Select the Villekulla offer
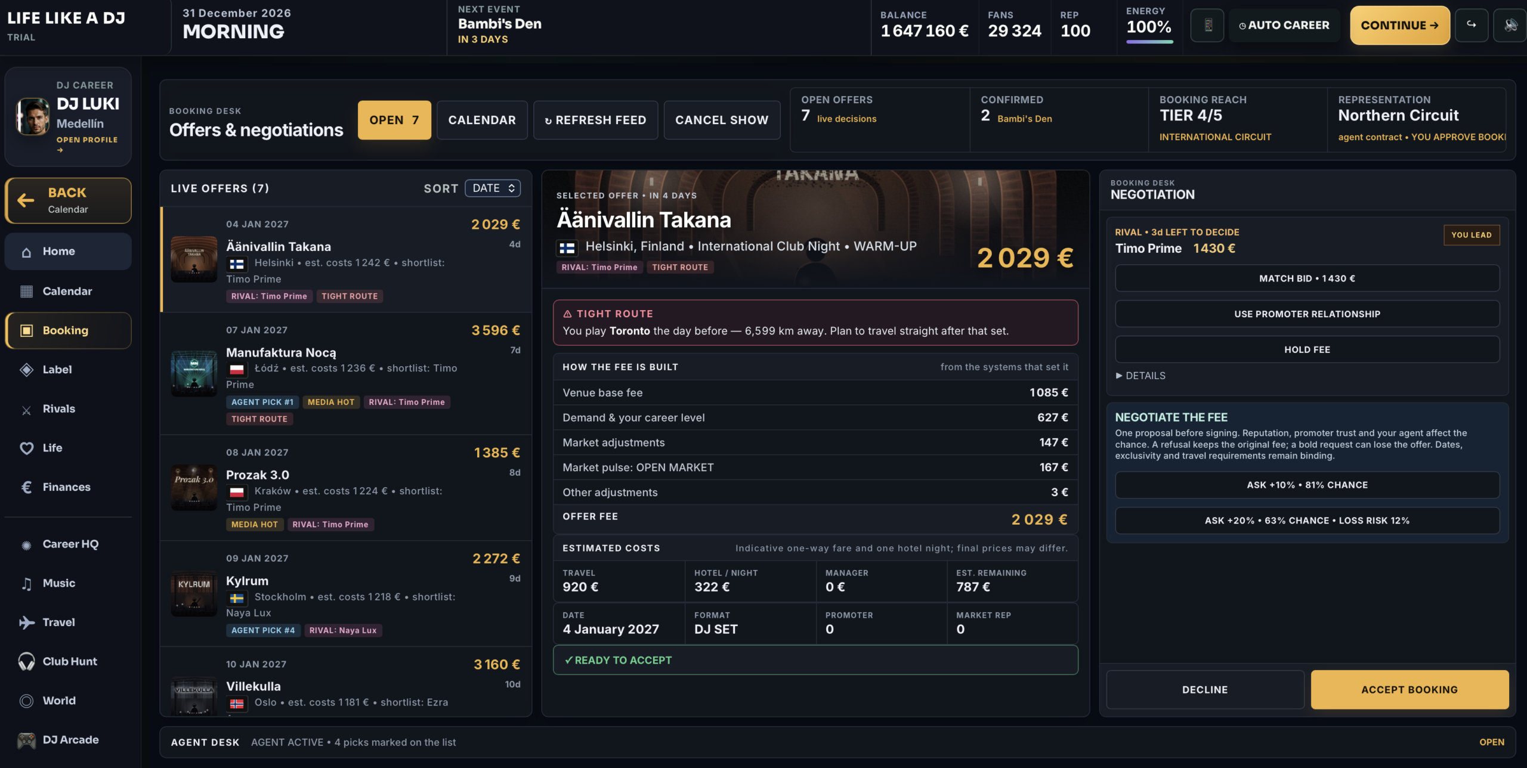1527x768 pixels. [x=346, y=682]
